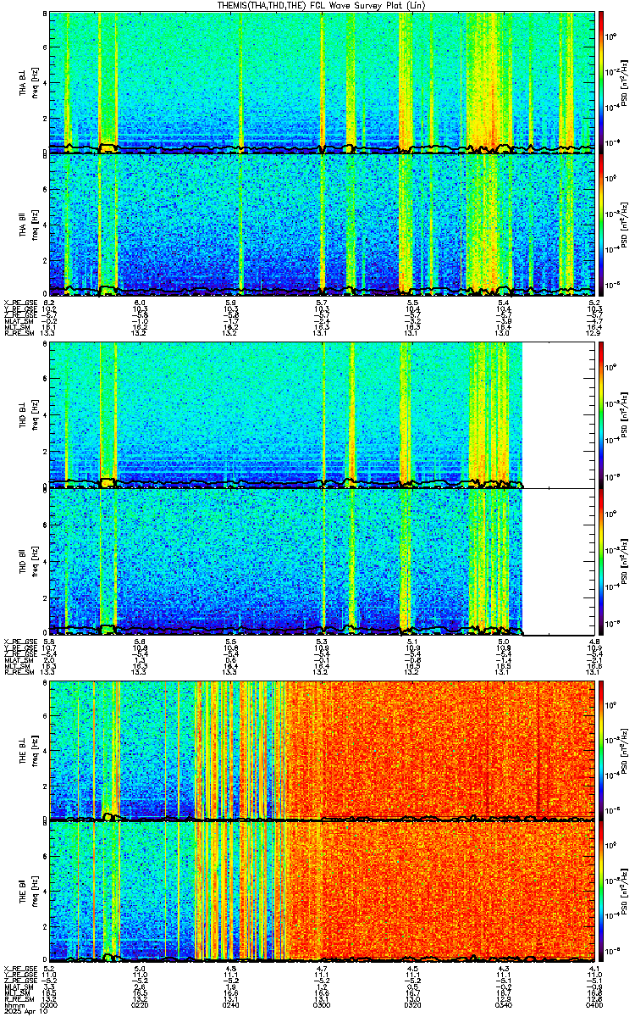The height and width of the screenshot is (1017, 635).
Task: Click the THA B-parallel freq [Hz] axis label
Action: pyautogui.click(x=34, y=224)
